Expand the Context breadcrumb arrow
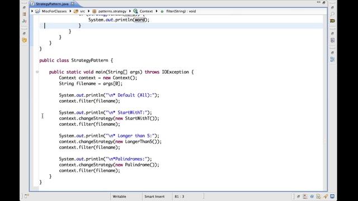Image resolution: width=358 pixels, height=201 pixels. click(x=130, y=11)
